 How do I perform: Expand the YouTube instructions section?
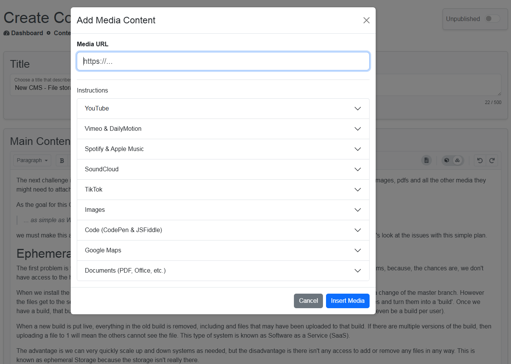point(223,108)
